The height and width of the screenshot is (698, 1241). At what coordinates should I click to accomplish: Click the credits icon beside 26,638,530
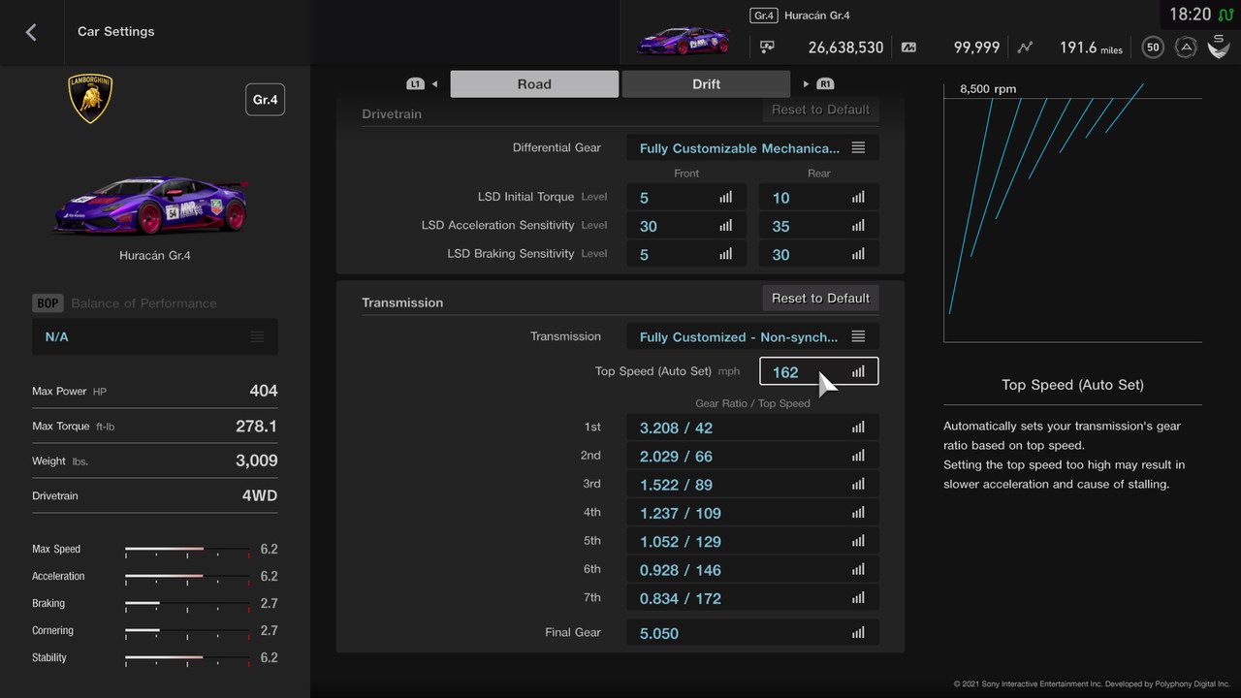pyautogui.click(x=768, y=47)
